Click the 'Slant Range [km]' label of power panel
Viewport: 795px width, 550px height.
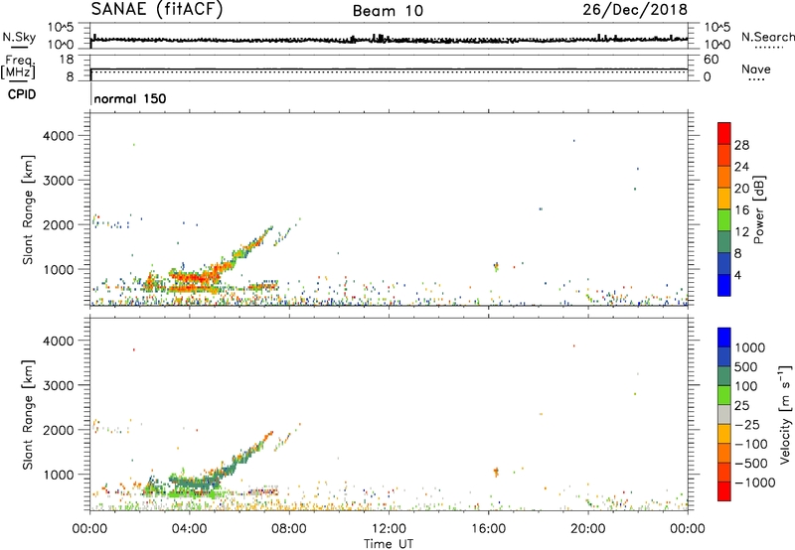pyautogui.click(x=28, y=209)
